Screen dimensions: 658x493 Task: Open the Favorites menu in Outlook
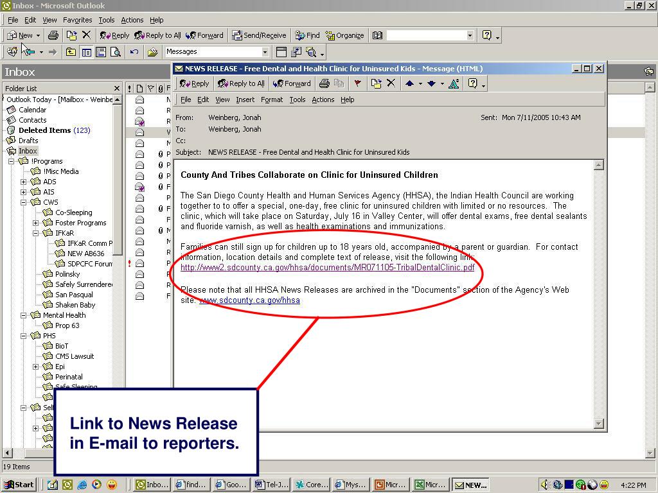77,20
